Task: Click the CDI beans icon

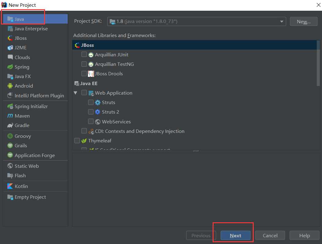Action: coord(91,131)
